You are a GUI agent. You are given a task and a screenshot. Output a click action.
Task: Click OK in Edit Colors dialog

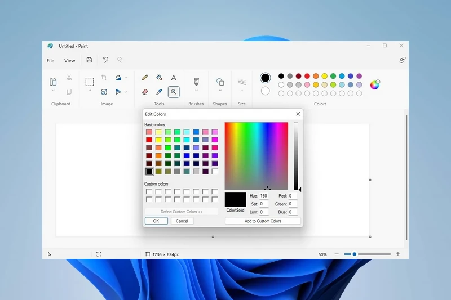tap(156, 221)
